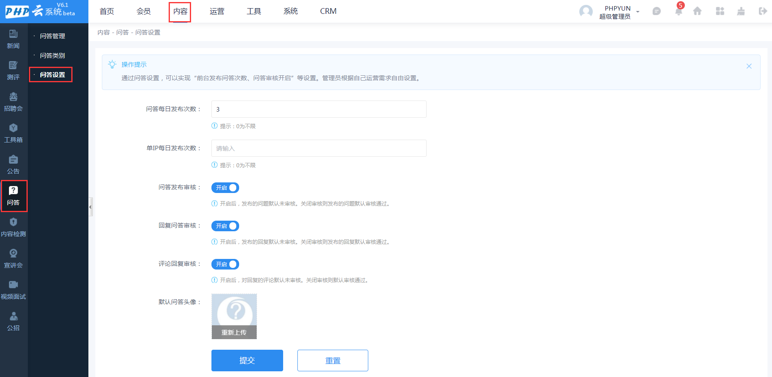Go to 问答设置 submenu
This screenshot has height=377, width=772.
(53, 75)
